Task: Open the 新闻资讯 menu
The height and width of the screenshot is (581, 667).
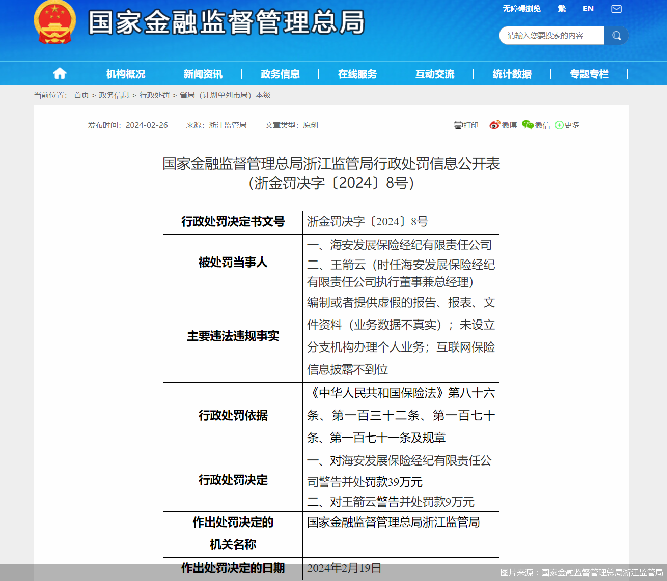Action: coord(203,74)
